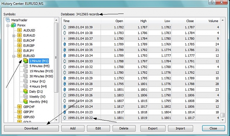Image resolution: width=230 pixels, height=136 pixels.
Task: Click the High column header
Action: tap(136, 21)
